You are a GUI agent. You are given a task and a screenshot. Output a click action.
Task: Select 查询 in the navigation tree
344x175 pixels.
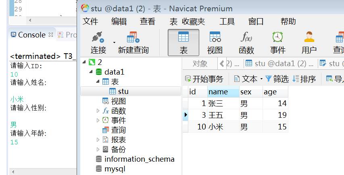(118, 130)
